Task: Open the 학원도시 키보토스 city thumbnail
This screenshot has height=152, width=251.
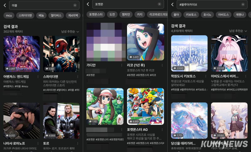Action: pyautogui.click(x=189, y=53)
